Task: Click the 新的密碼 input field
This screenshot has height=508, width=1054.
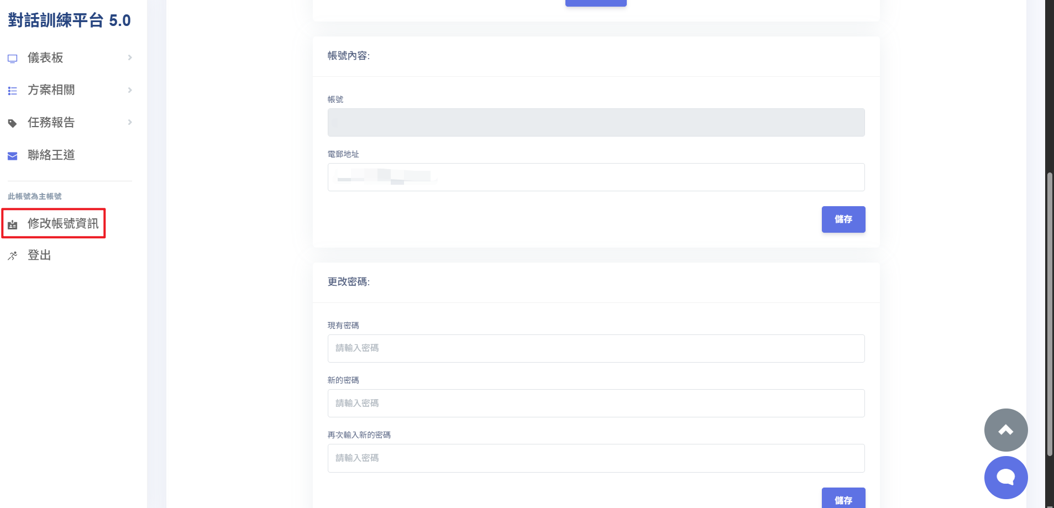Action: coord(596,404)
